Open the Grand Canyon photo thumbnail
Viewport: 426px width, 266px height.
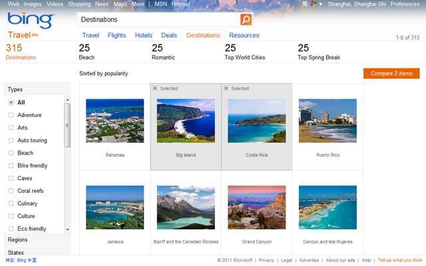click(x=257, y=207)
